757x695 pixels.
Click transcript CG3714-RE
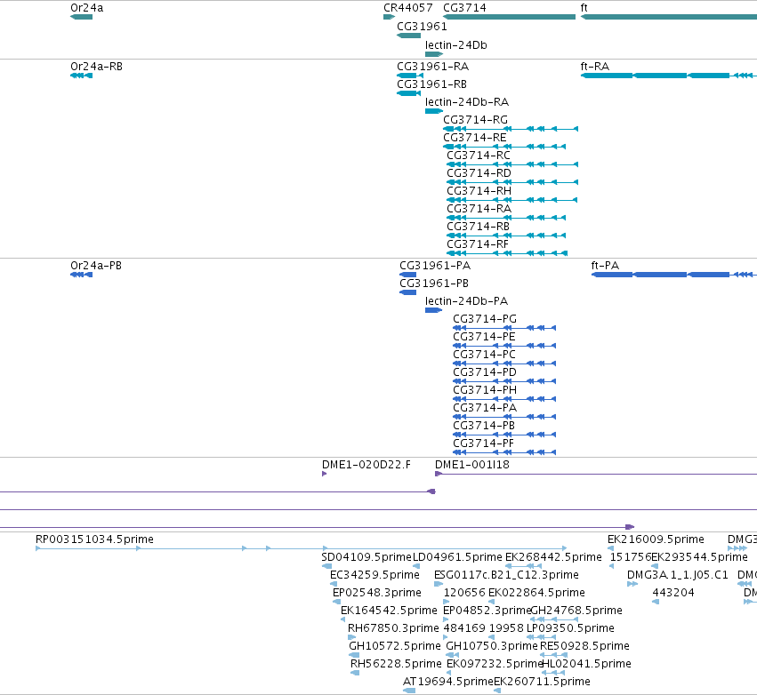(504, 147)
